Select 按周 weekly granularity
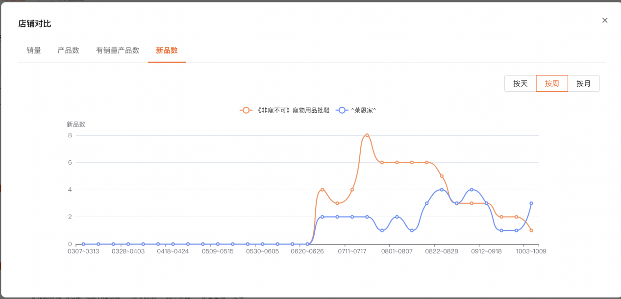621x299 pixels. [x=552, y=83]
